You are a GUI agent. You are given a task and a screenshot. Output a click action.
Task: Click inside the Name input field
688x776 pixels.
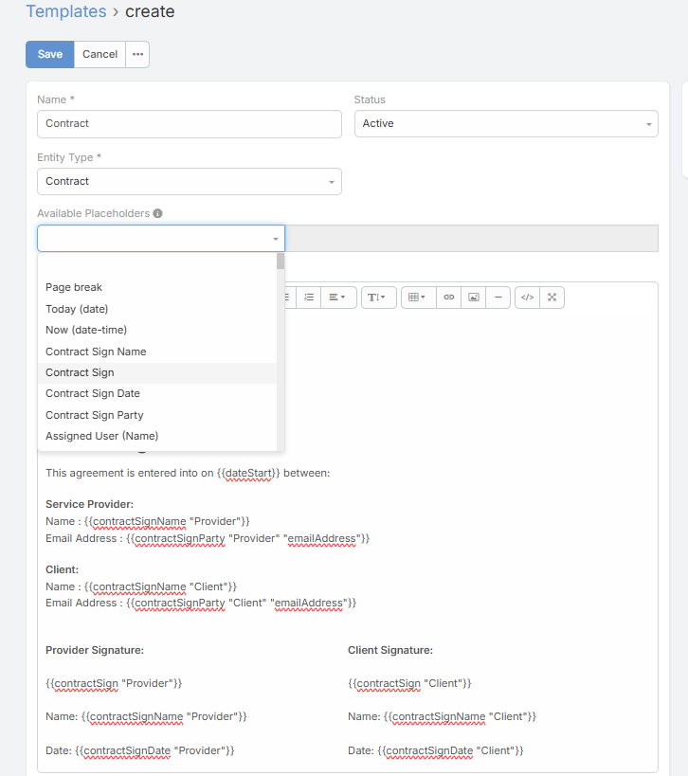pyautogui.click(x=189, y=123)
